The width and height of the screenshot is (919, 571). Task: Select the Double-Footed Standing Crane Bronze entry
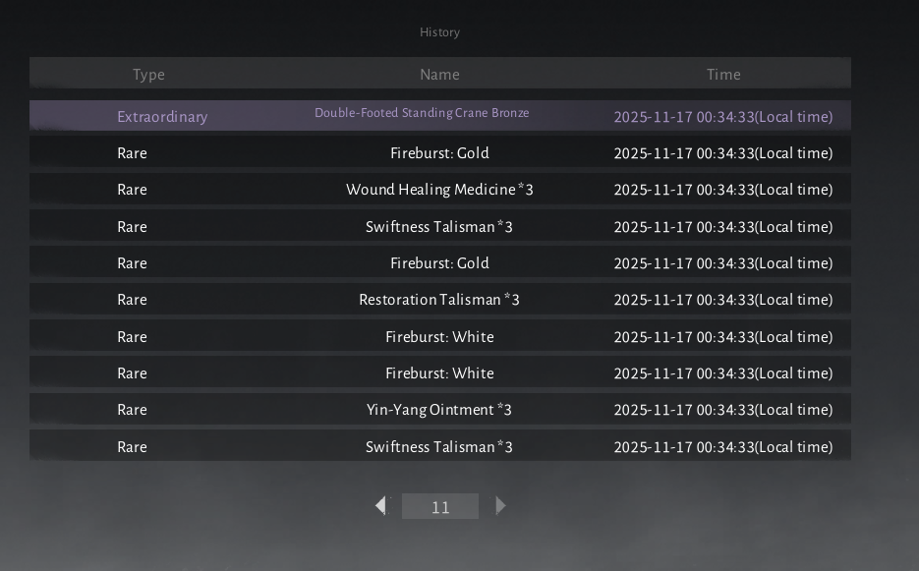422,113
